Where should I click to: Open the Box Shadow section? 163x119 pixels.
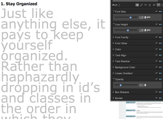[122, 92]
